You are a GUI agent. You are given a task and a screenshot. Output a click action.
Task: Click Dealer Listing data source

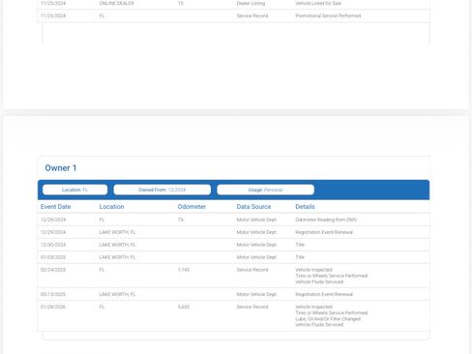pos(251,3)
